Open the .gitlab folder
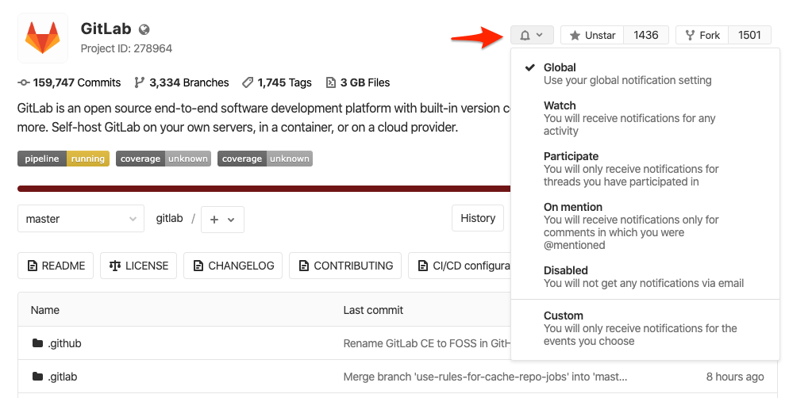This screenshot has width=789, height=398. (62, 377)
